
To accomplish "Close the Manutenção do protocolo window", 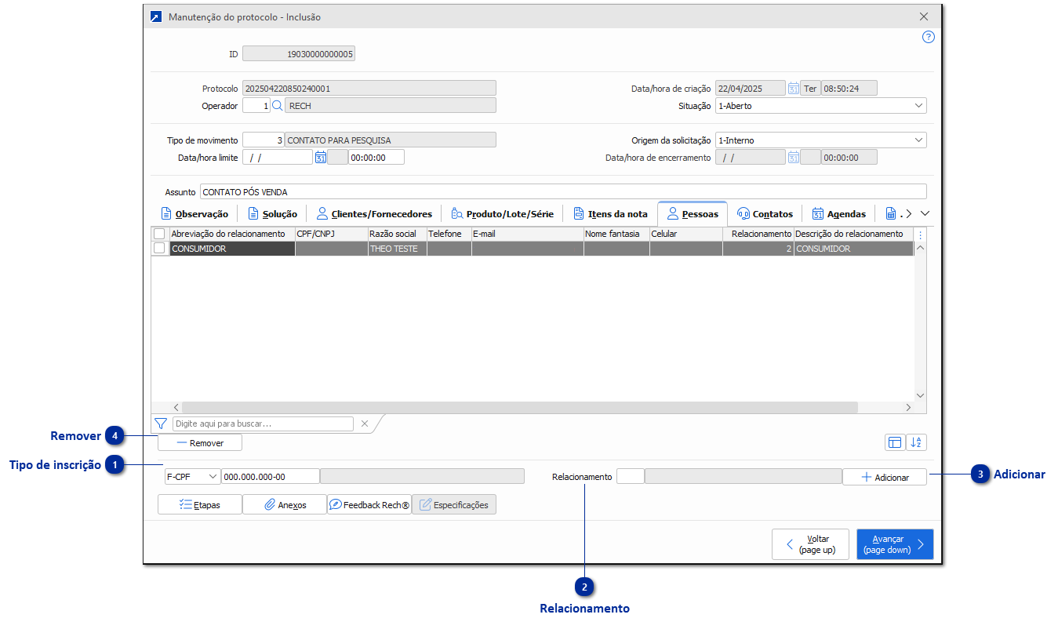I will point(924,16).
